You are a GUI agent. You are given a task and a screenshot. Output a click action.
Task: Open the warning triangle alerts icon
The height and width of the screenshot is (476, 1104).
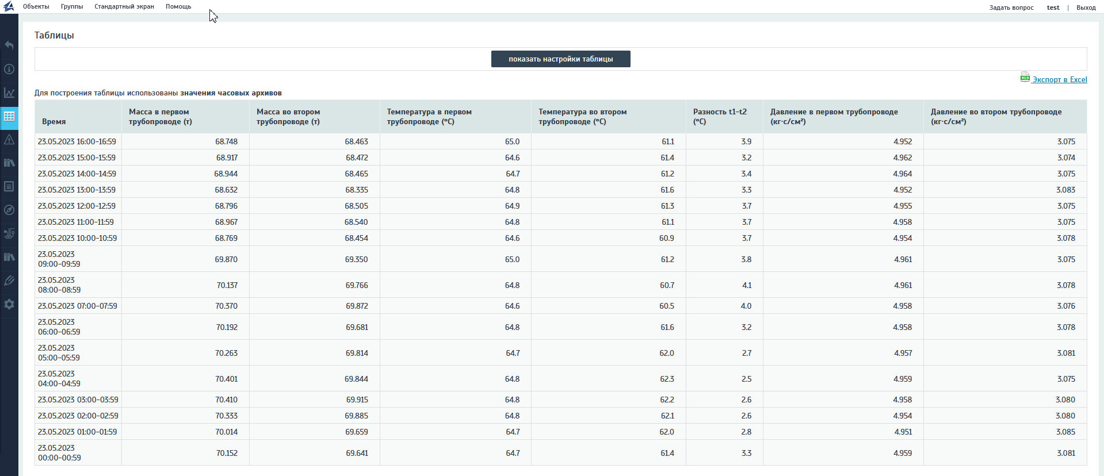click(9, 140)
